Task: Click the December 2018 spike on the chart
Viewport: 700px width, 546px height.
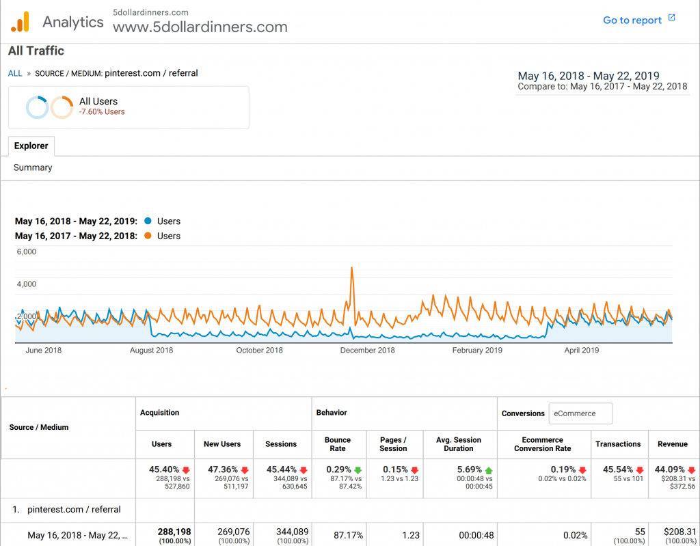Action: [352, 269]
